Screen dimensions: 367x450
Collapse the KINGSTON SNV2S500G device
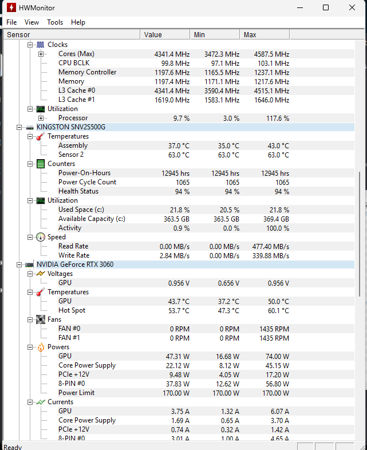19,127
